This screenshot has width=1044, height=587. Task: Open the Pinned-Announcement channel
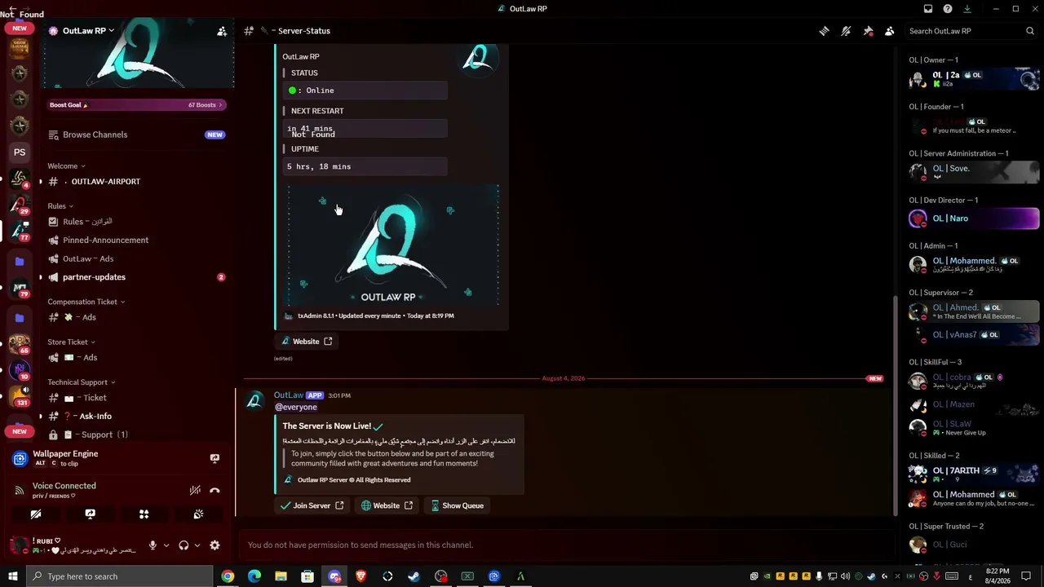click(x=135, y=240)
